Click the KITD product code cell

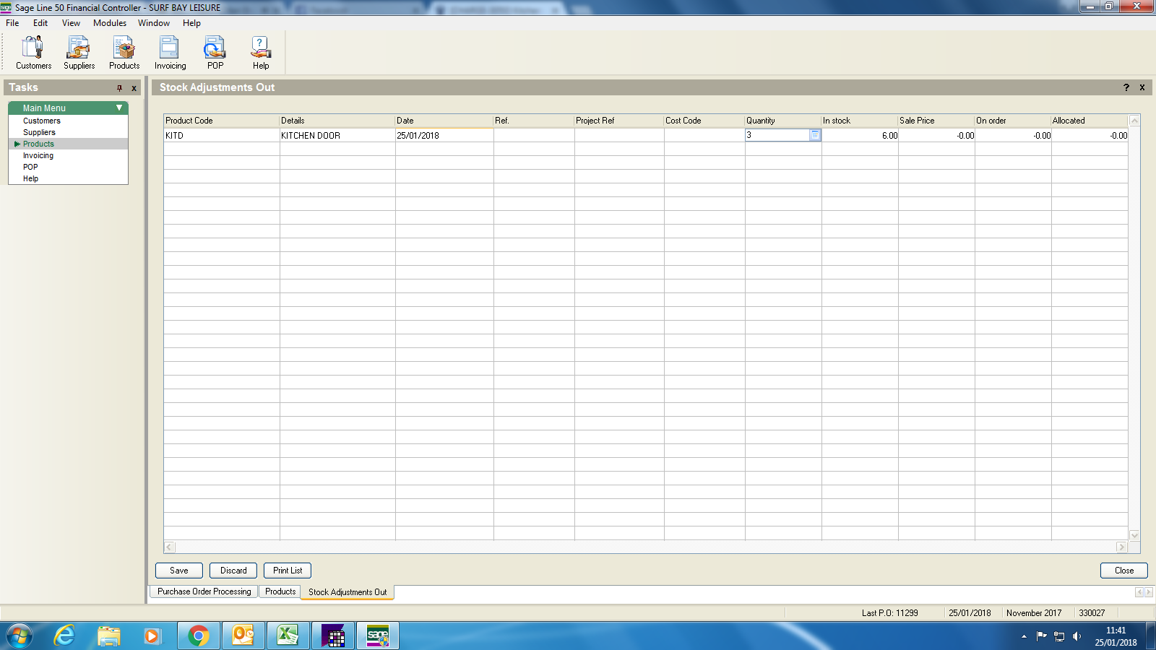point(221,136)
